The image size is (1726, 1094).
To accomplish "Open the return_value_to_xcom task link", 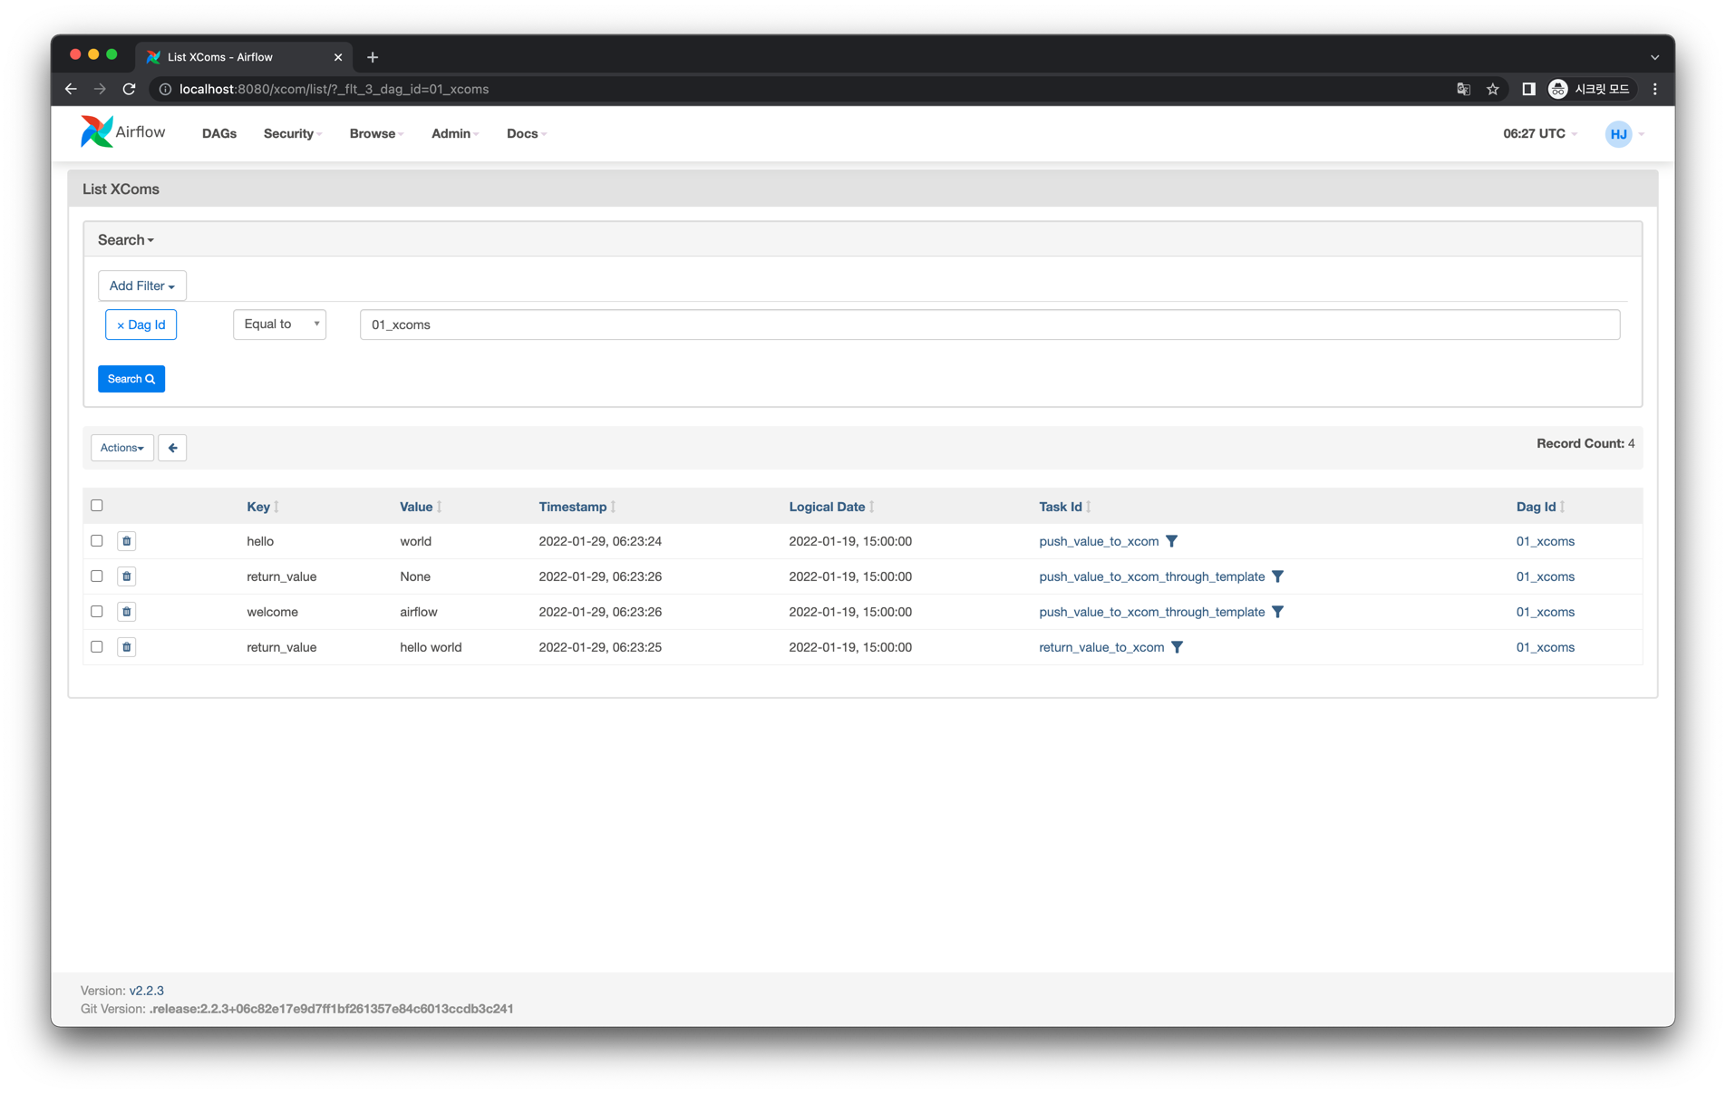I will pyautogui.click(x=1101, y=647).
